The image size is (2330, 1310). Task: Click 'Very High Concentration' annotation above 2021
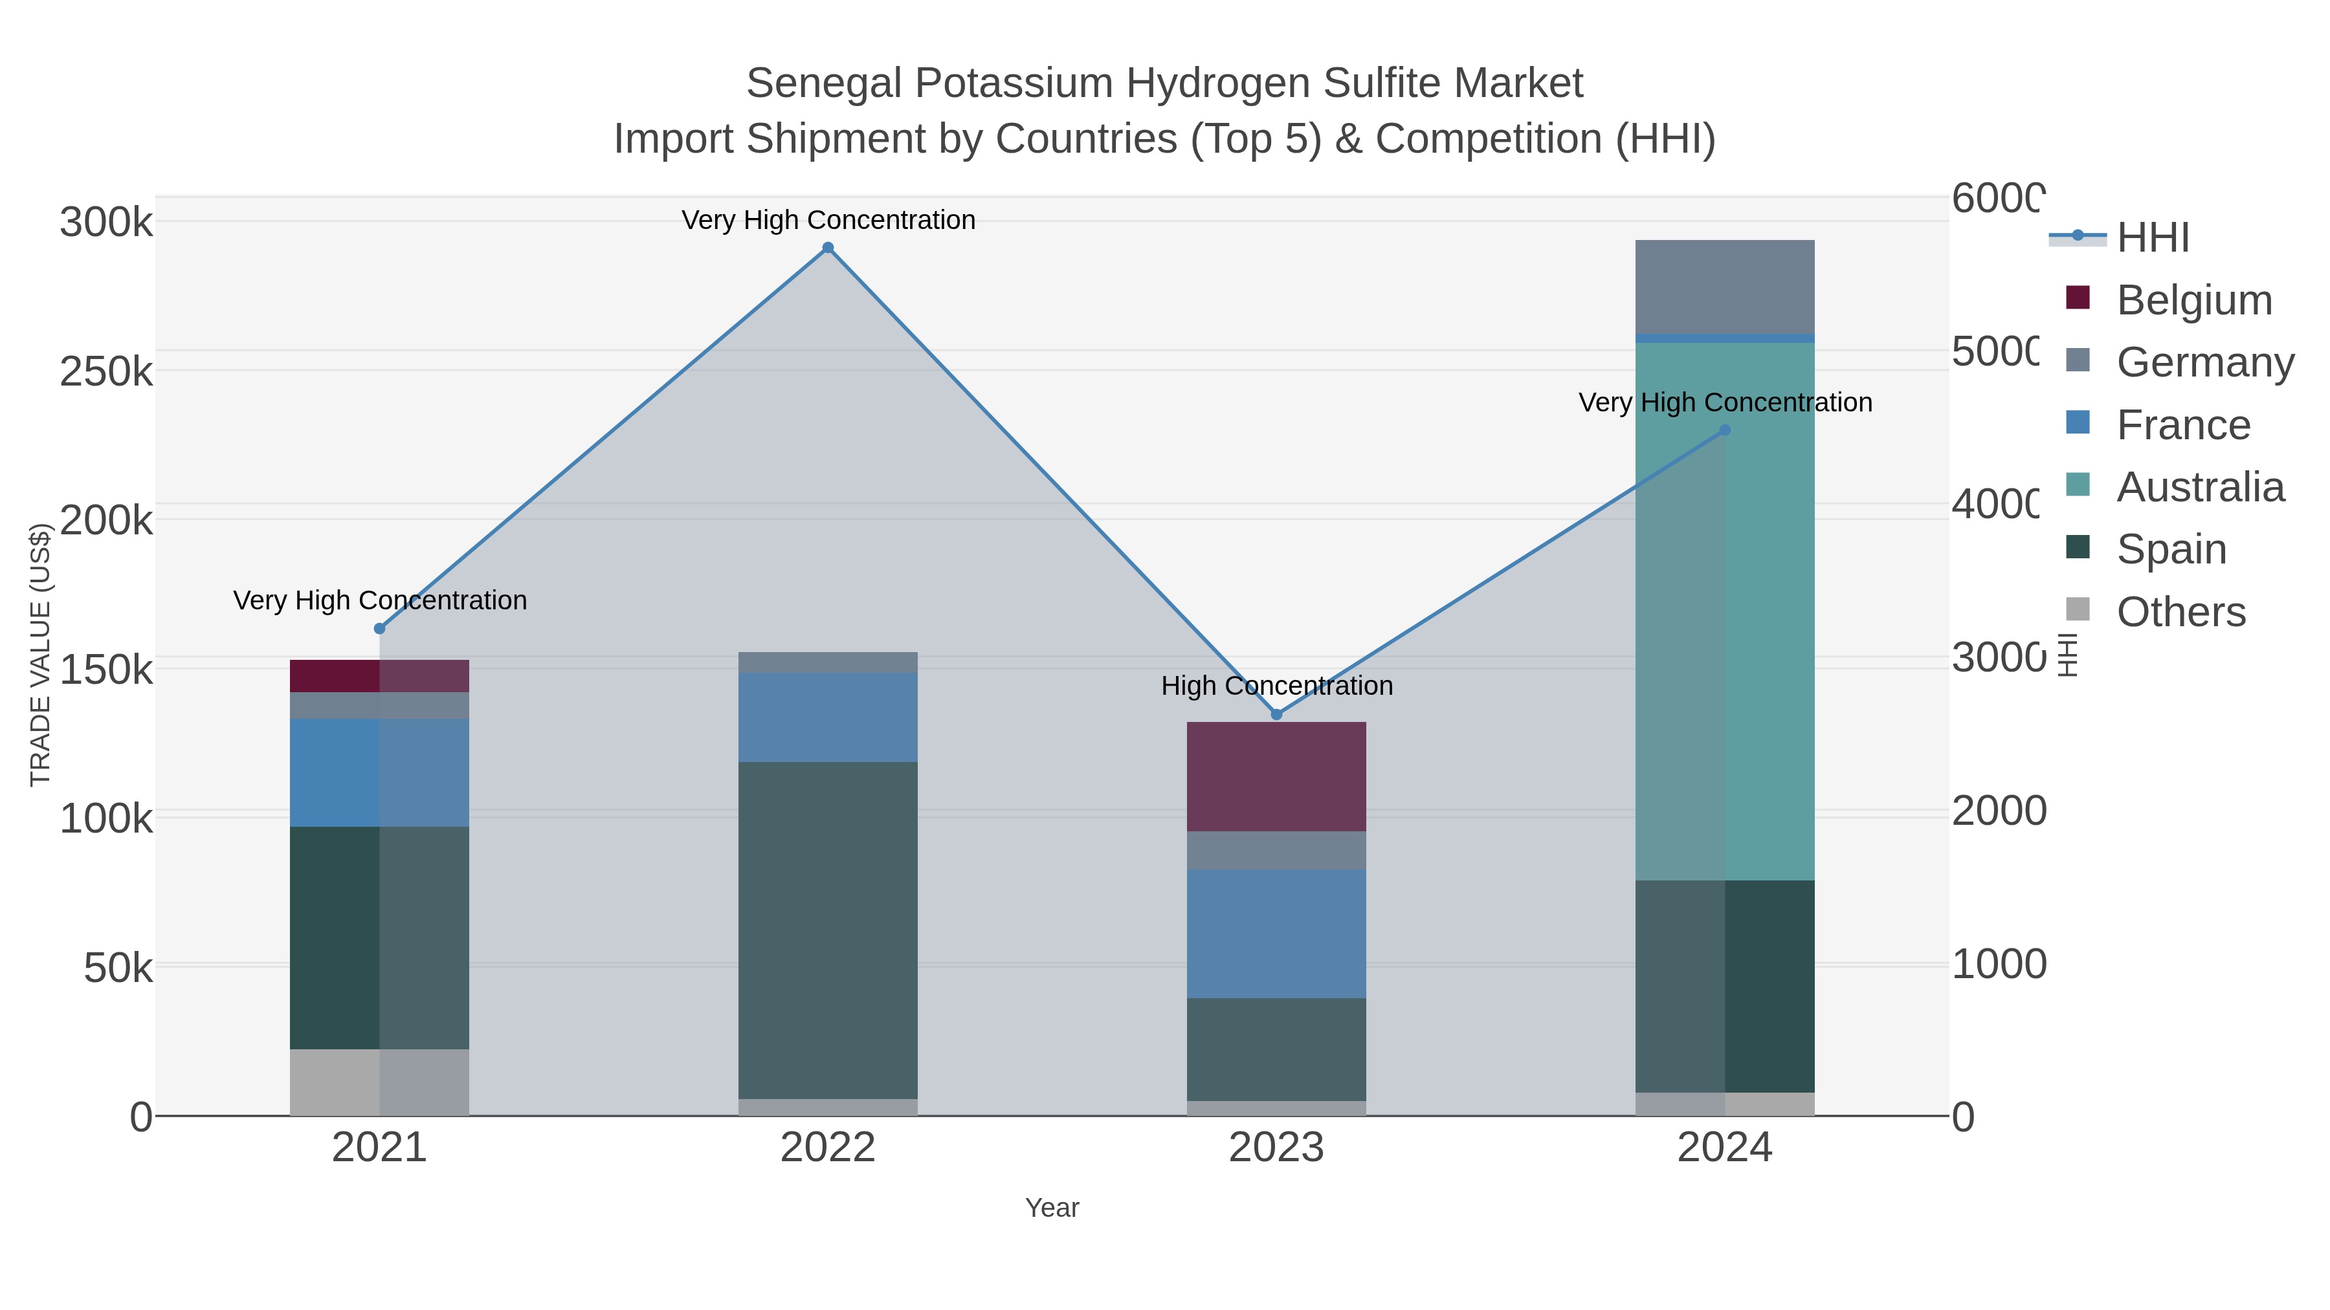[380, 600]
